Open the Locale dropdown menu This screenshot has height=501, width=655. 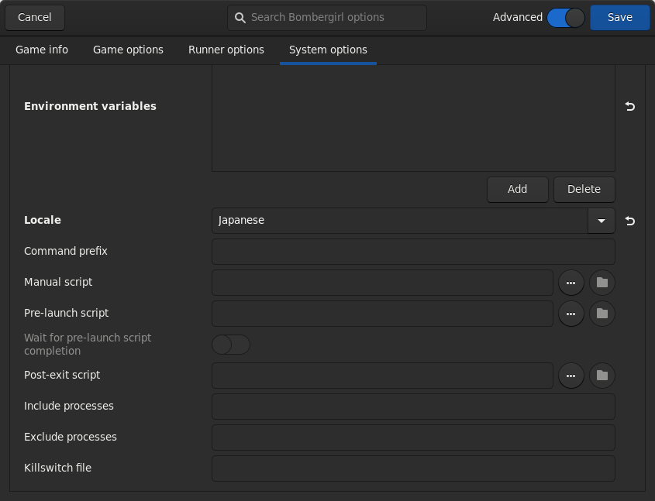[x=602, y=221]
